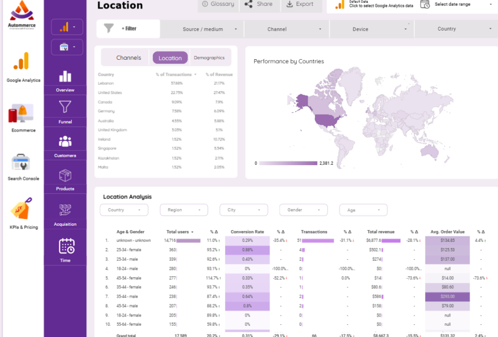Open the Funnel page icon
Screen dimensions: 498x337
pyautogui.click(x=65, y=107)
